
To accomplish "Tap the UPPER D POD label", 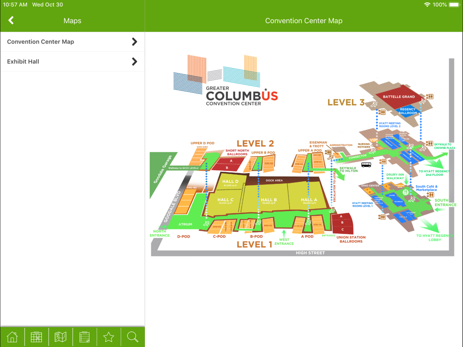I will pos(202,143).
